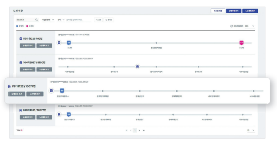Viewport: 277px width, 143px height.
Task: Click 청계산입구 stop dot in 78가9122 route
Action: click(x=140, y=91)
